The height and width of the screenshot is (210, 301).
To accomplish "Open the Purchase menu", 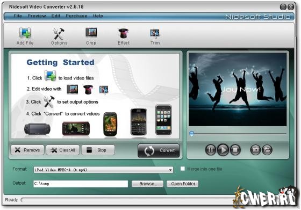I will [x=76, y=16].
